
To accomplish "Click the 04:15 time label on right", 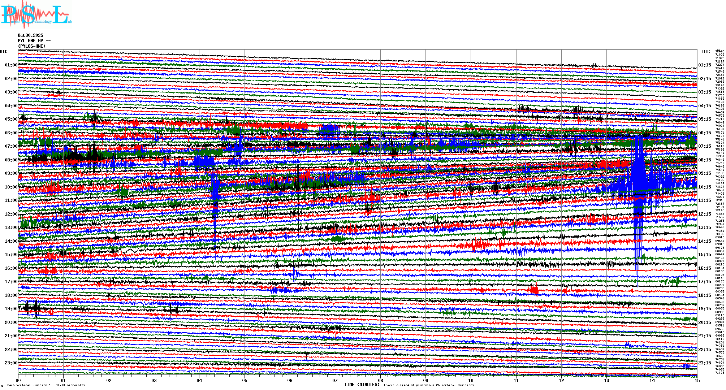I will [704, 106].
